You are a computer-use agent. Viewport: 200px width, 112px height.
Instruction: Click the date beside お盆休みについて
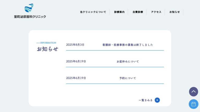pos(76,61)
